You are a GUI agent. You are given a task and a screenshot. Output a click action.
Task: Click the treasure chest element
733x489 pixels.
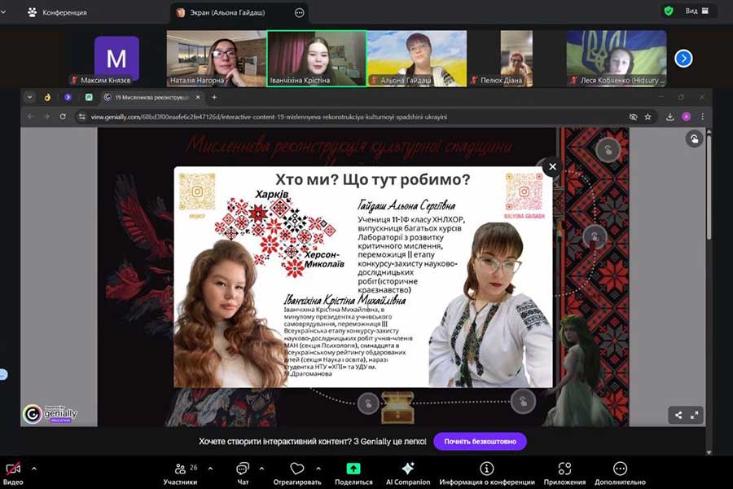click(397, 407)
